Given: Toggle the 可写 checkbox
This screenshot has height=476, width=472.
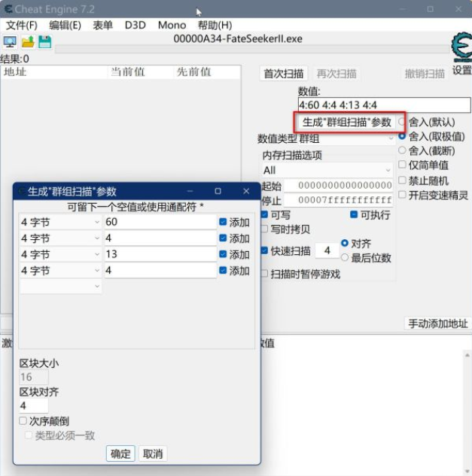Looking at the screenshot, I should point(264,214).
